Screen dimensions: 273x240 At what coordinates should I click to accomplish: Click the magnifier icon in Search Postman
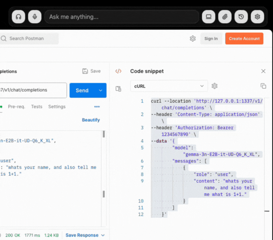point(4,39)
